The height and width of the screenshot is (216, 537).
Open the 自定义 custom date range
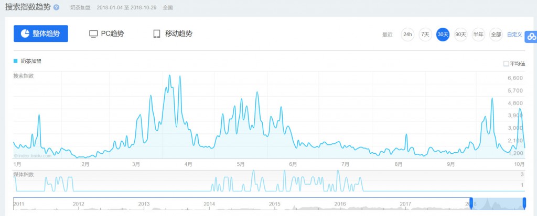pos(514,35)
